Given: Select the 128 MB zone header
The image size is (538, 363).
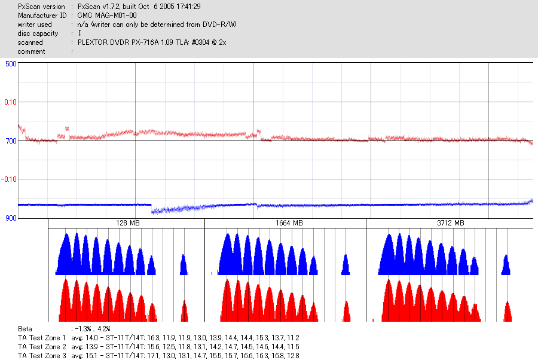Looking at the screenshot, I should click(126, 223).
